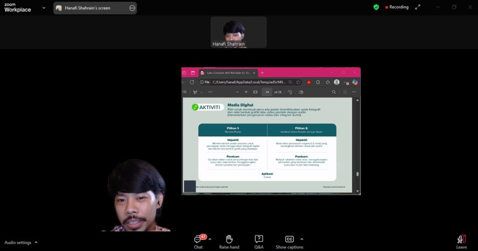Click the Leave meeting button
Image resolution: width=478 pixels, height=251 pixels.
(461, 242)
